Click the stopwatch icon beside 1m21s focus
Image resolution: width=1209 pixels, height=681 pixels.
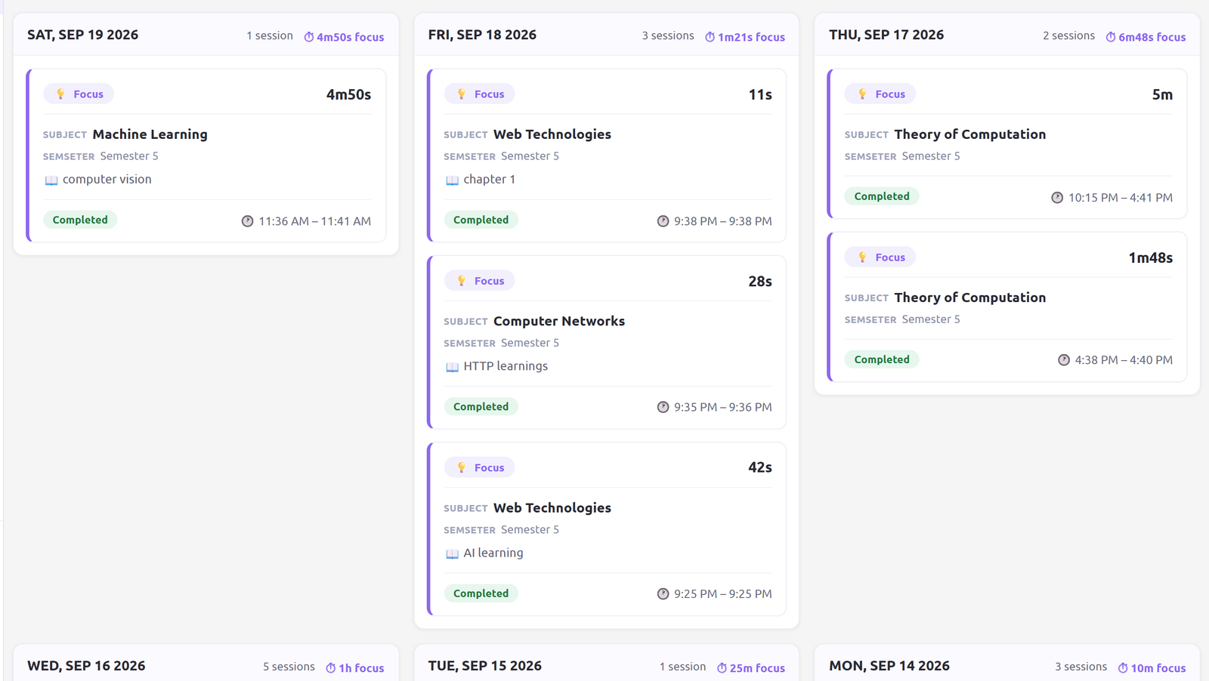710,37
